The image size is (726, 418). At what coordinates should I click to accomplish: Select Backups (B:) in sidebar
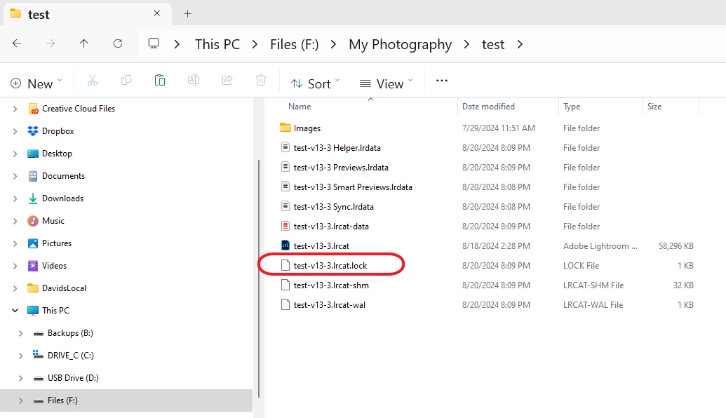70,333
